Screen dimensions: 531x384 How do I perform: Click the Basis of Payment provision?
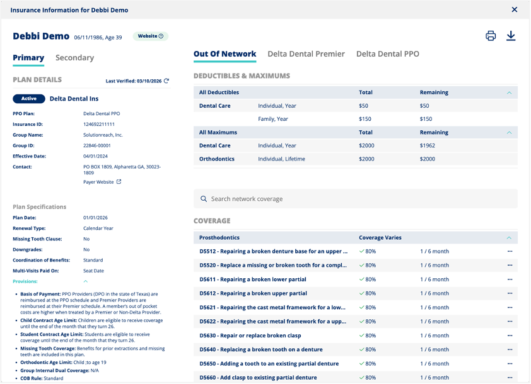coord(91,303)
